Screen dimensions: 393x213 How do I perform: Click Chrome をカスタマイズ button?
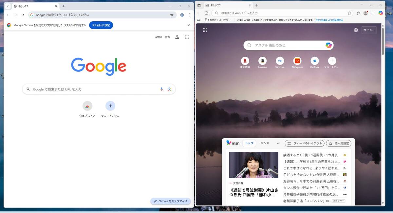tap(170, 201)
